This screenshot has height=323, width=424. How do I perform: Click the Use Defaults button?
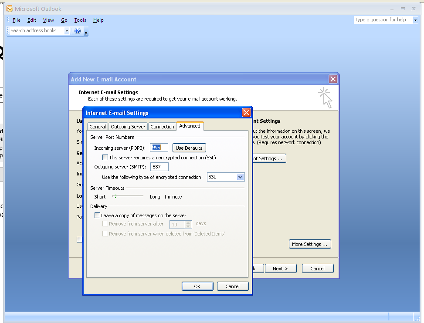189,148
